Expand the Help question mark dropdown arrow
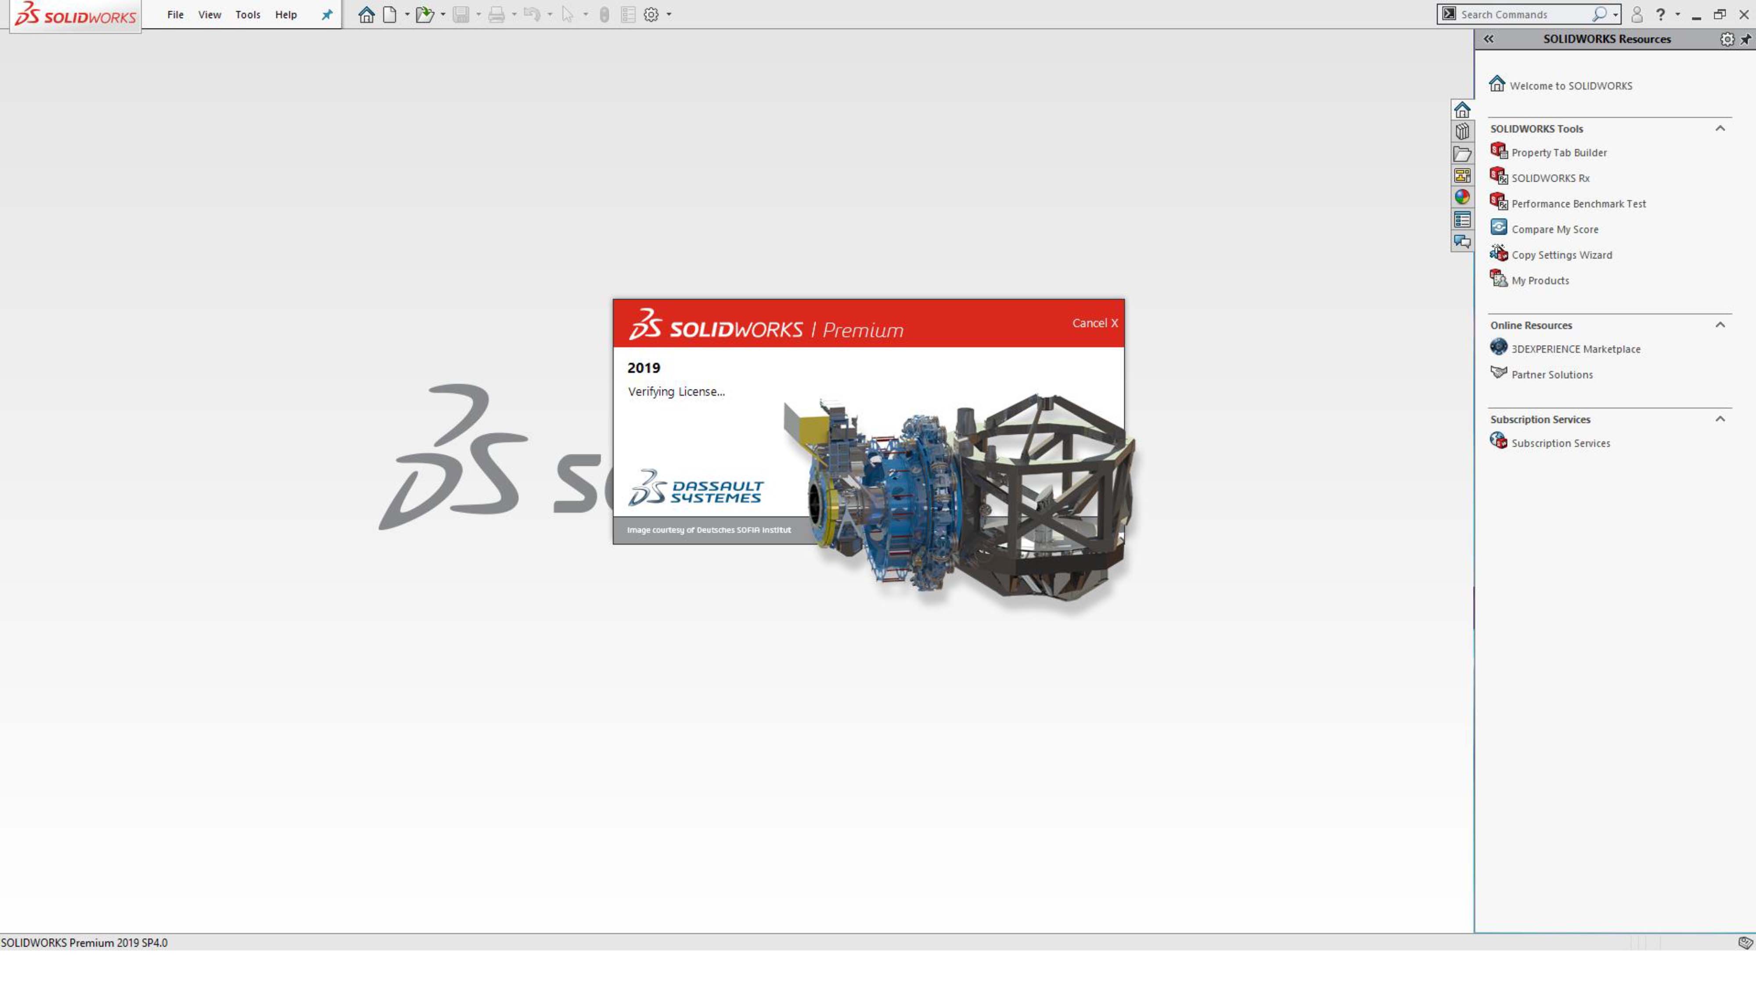The height and width of the screenshot is (987, 1756). click(1677, 14)
